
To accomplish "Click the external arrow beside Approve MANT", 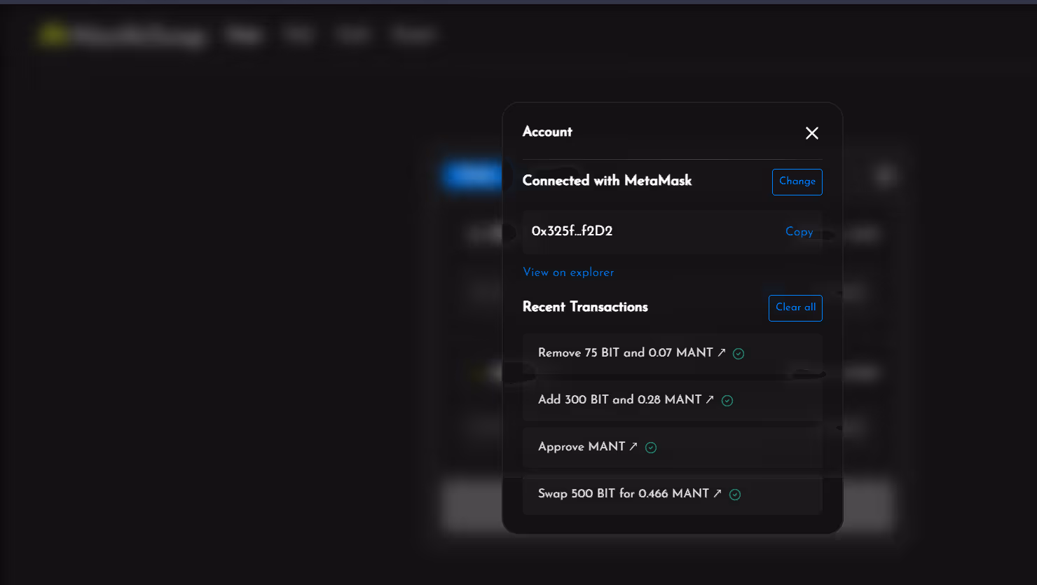I will (633, 446).
